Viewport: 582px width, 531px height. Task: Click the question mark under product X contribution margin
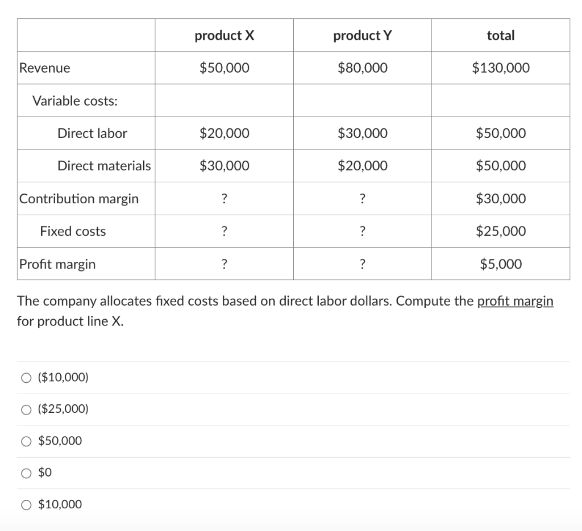point(224,199)
